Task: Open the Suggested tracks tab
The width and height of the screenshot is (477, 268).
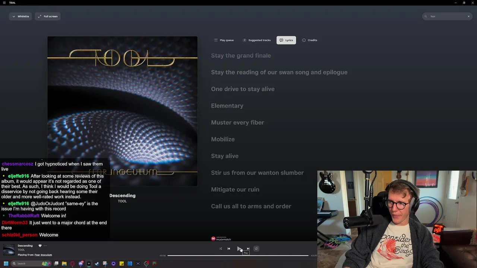Action: click(x=257, y=40)
